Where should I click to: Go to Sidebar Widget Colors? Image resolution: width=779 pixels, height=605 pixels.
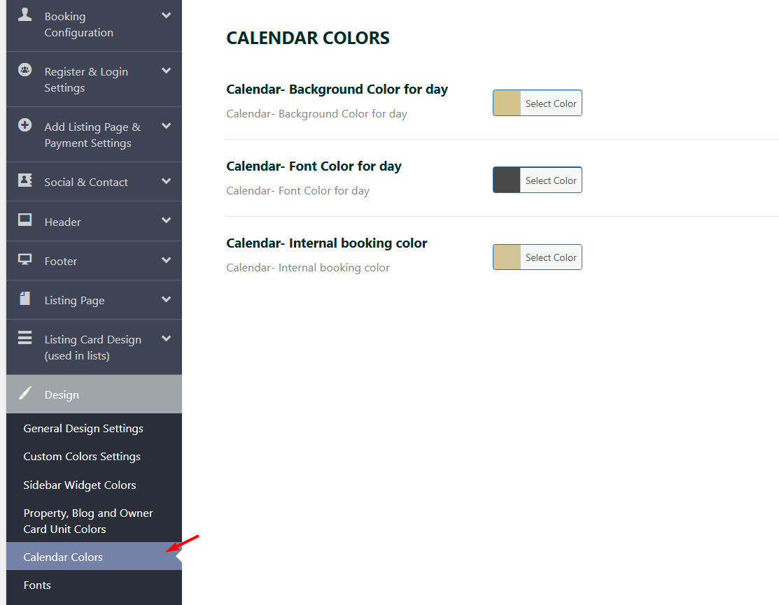pyautogui.click(x=80, y=485)
